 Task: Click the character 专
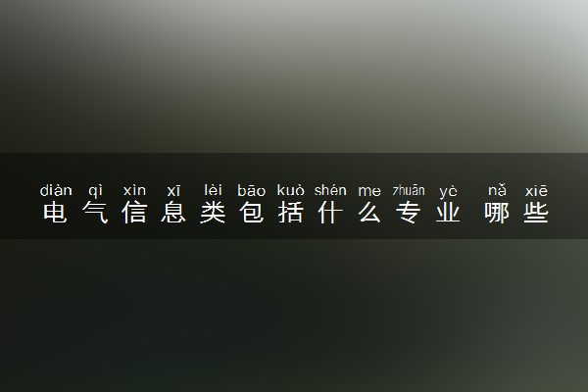[409, 213]
